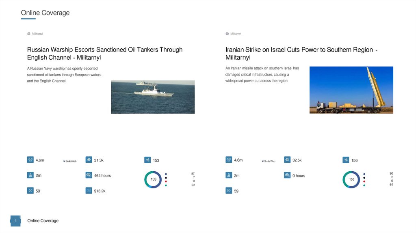Click the eye icon beside 0 hours
This screenshot has width=416, height=233.
[287, 175]
